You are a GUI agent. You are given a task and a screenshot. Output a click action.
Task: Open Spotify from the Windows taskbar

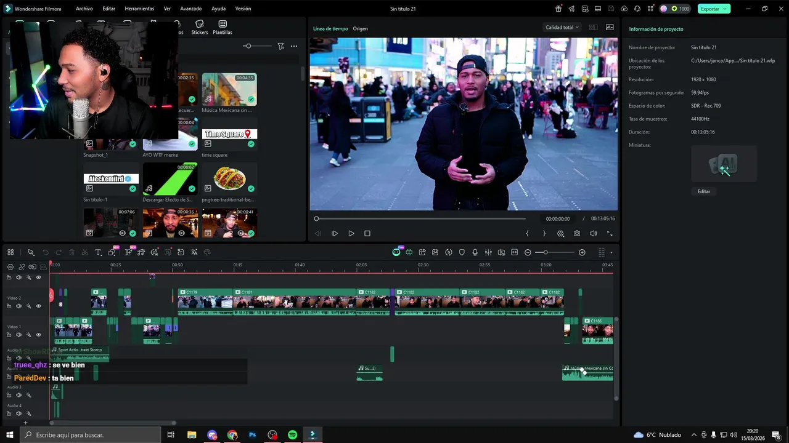point(292,435)
